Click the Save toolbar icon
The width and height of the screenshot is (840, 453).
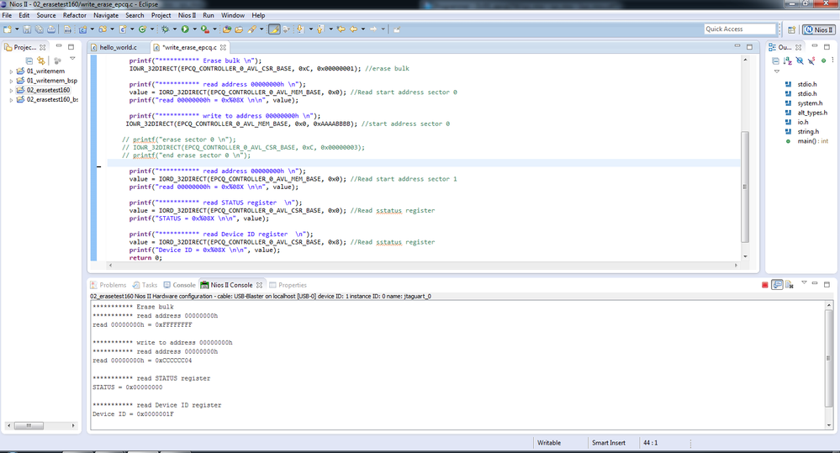tap(29, 29)
